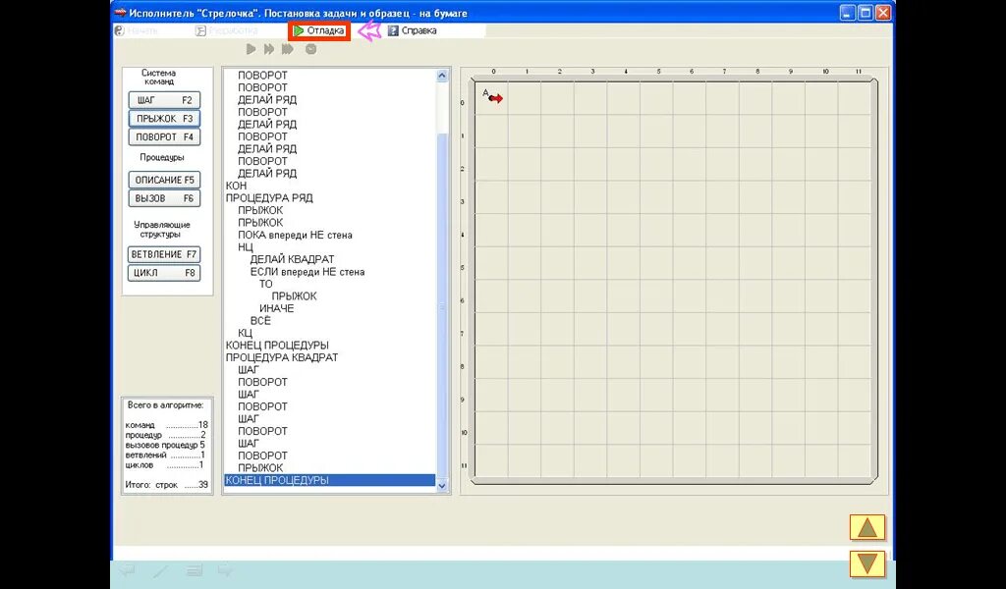
Task: Click the вызовов процедур 5 statistic
Action: (165, 445)
